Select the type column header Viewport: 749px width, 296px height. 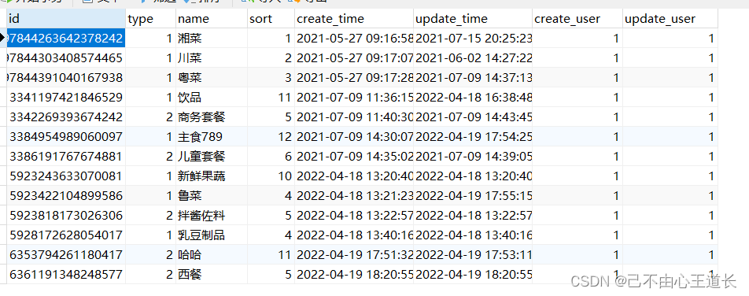151,19
